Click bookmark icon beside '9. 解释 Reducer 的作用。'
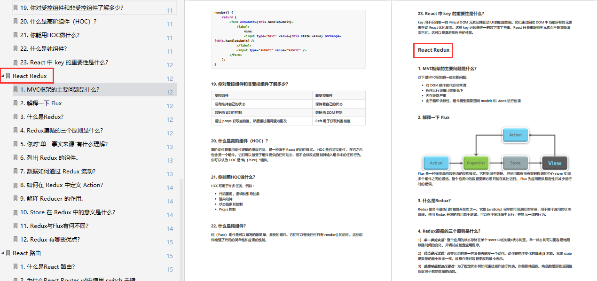The image size is (597, 281). [x=16, y=198]
